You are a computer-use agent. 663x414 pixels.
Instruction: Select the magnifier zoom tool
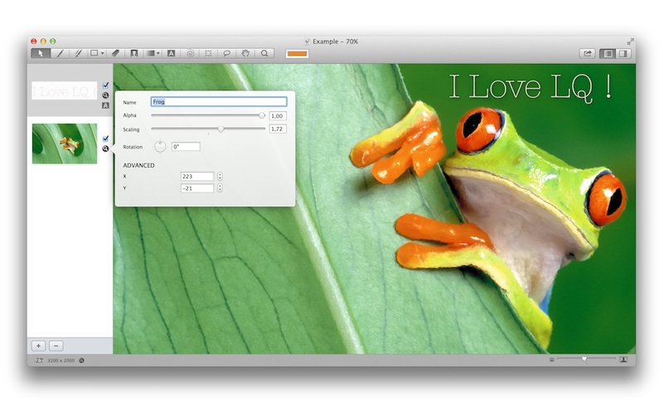tap(264, 53)
